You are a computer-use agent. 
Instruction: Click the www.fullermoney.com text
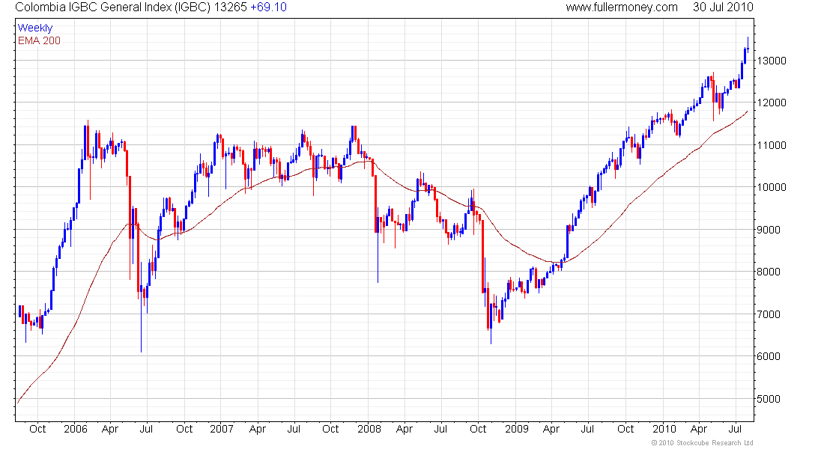point(622,7)
